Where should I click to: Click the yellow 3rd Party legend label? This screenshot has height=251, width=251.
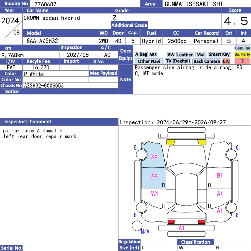[242, 54]
